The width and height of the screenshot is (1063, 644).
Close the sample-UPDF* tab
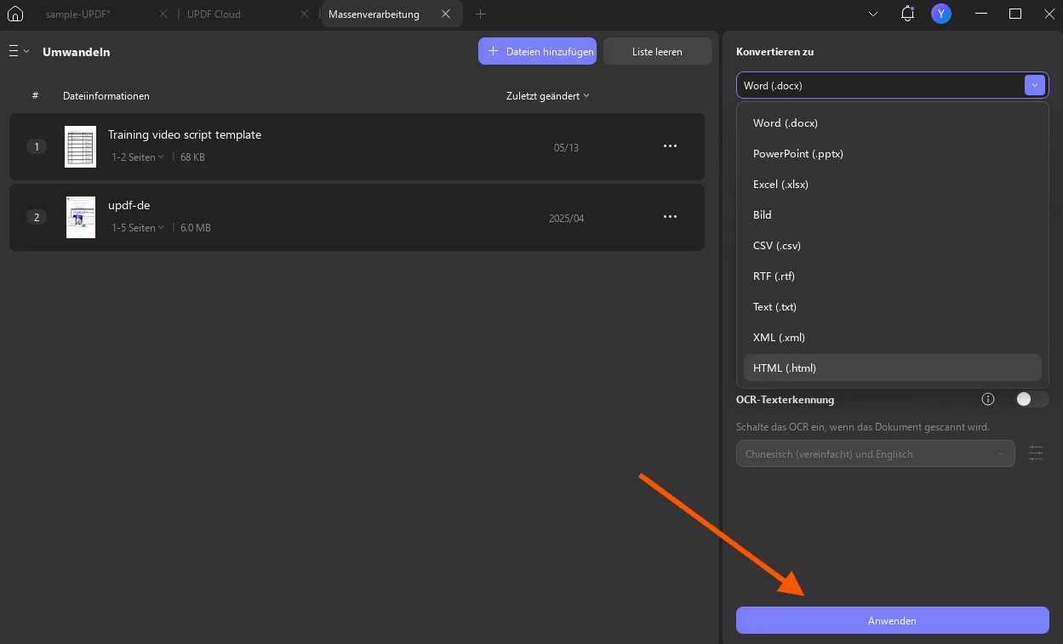click(x=163, y=14)
